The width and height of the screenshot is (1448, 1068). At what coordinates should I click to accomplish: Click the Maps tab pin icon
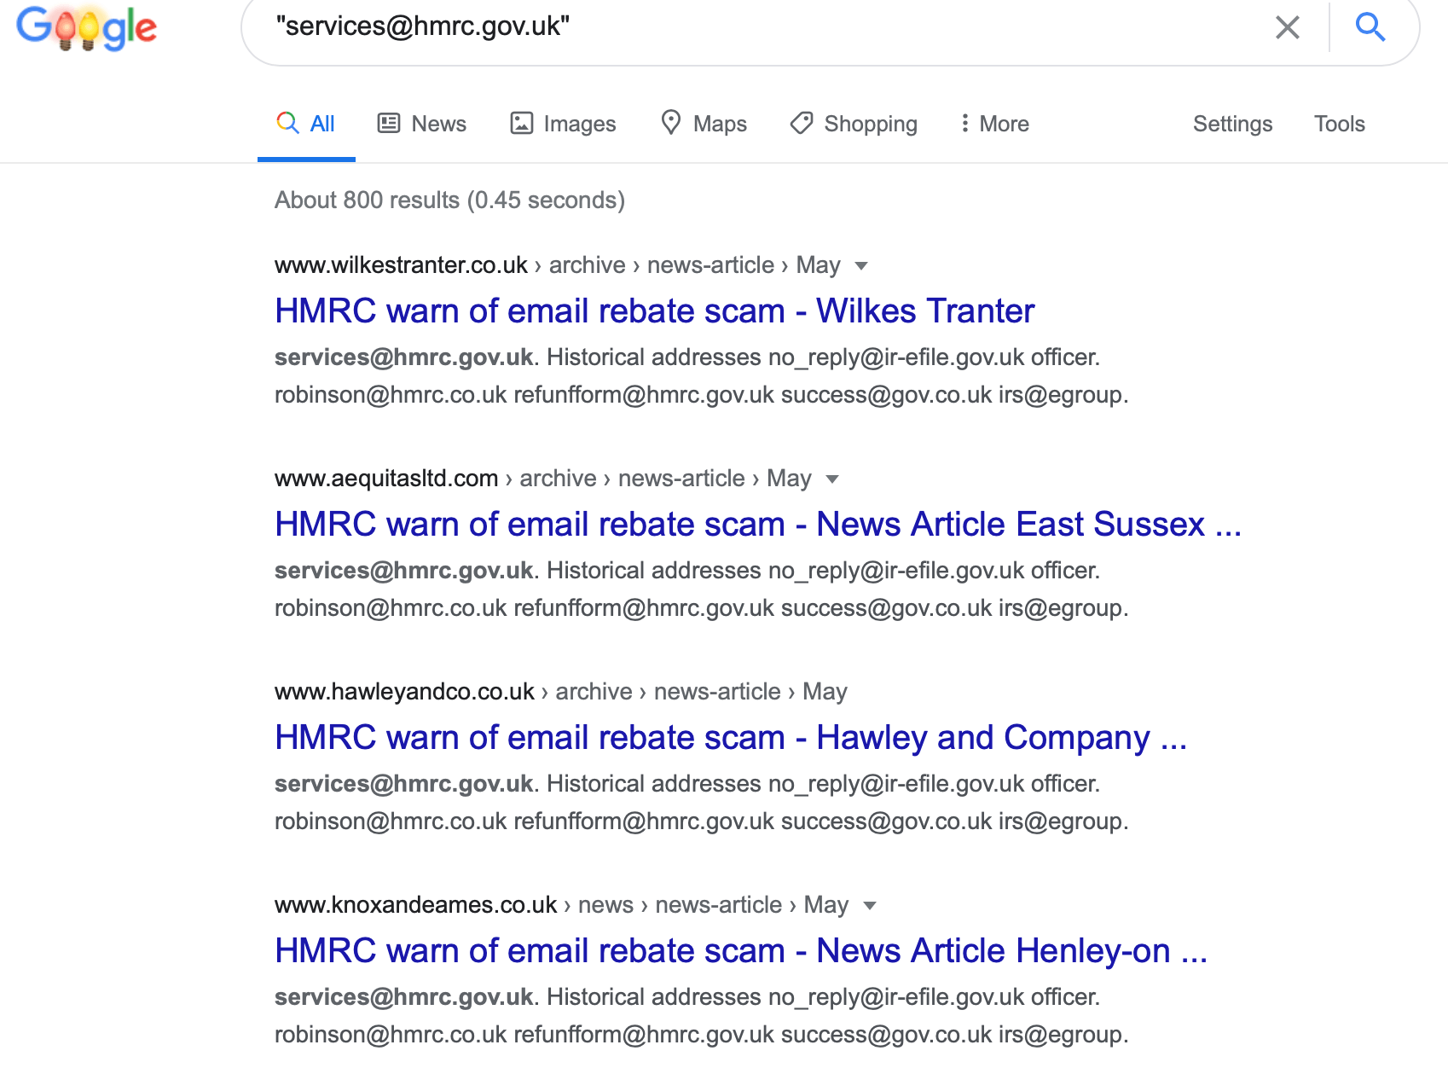point(671,123)
